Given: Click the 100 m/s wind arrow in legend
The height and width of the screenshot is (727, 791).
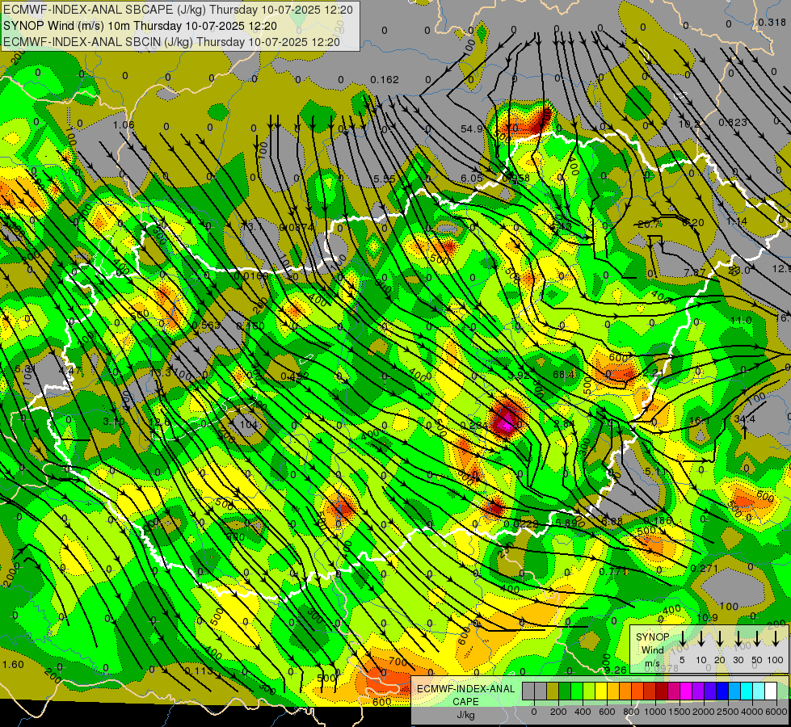Looking at the screenshot, I should click(x=776, y=638).
